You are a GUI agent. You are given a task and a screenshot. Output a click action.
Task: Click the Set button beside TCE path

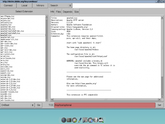[x=159, y=105]
